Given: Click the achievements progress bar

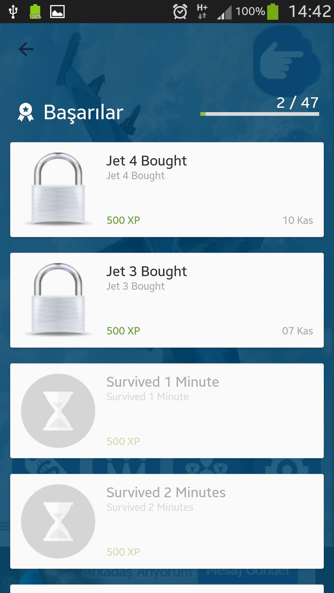Looking at the screenshot, I should (x=259, y=114).
